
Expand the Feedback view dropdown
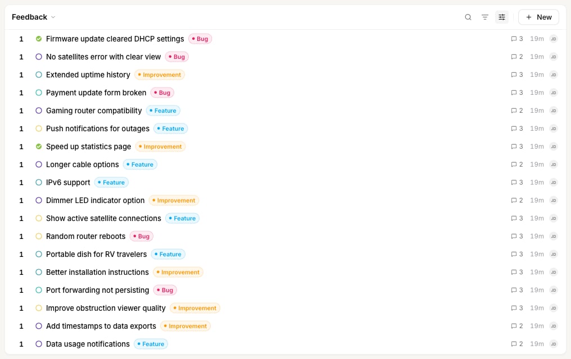(33, 17)
